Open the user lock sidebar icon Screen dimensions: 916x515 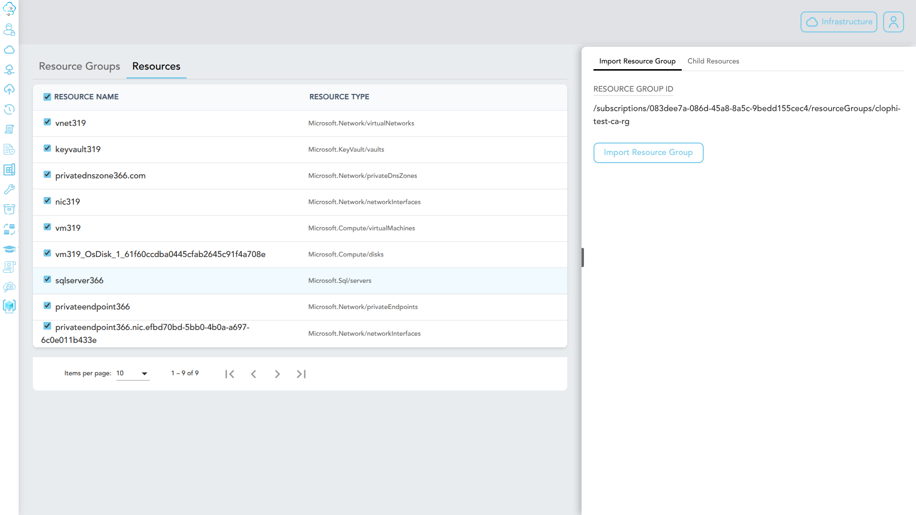(x=9, y=30)
